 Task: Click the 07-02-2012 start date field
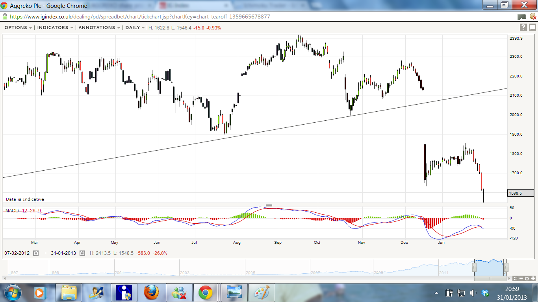[17, 253]
